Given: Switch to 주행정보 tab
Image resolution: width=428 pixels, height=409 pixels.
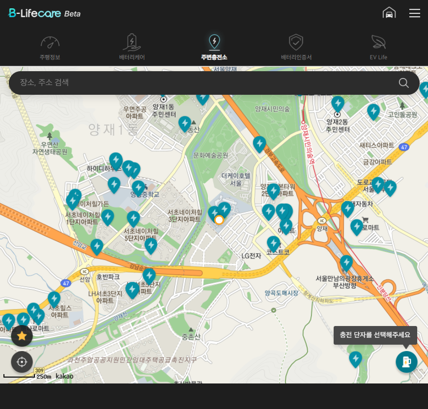Looking at the screenshot, I should point(50,48).
